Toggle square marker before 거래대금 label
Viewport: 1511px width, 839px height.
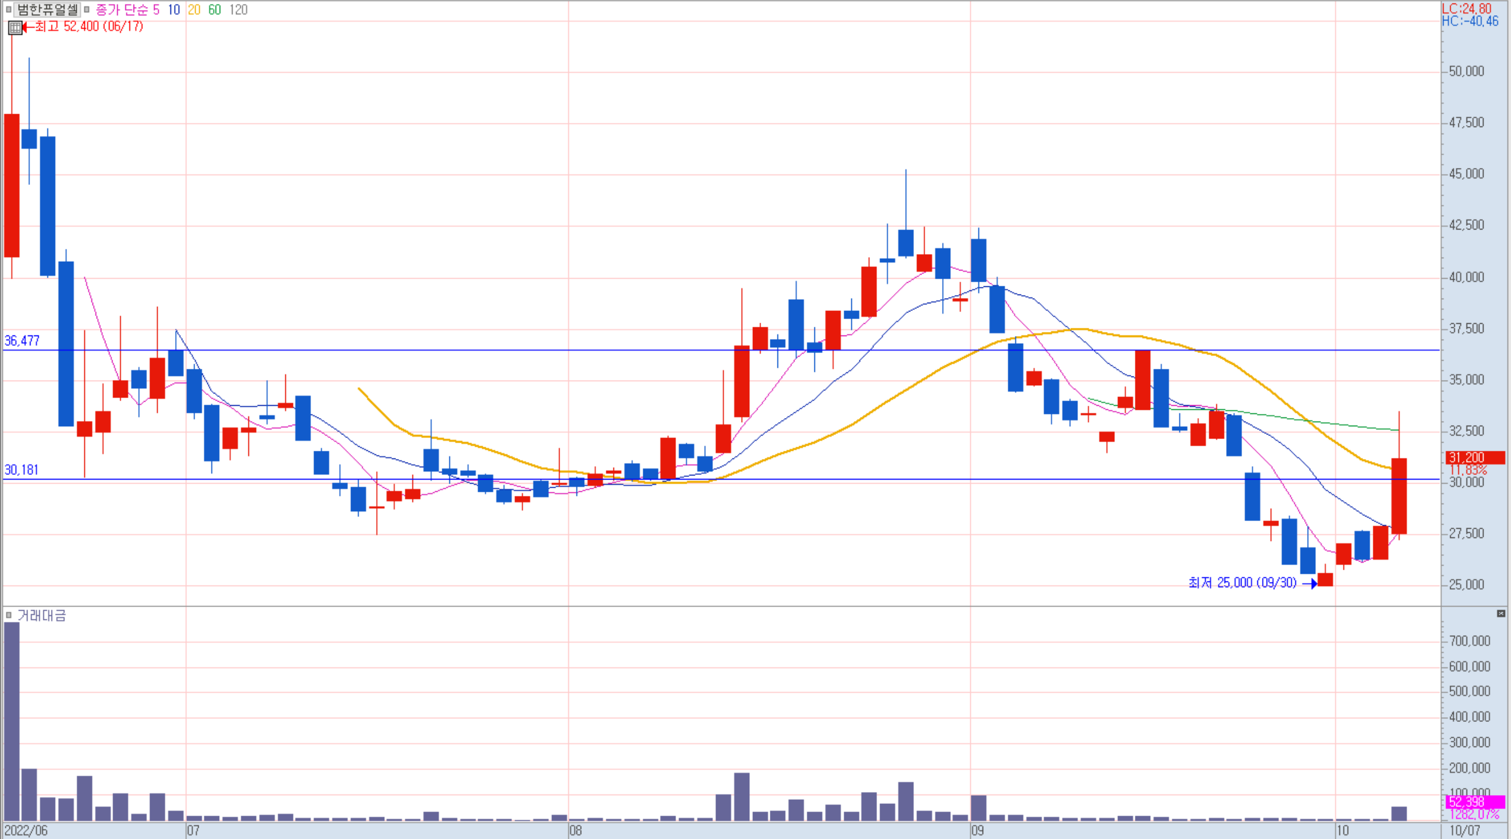pos(8,615)
